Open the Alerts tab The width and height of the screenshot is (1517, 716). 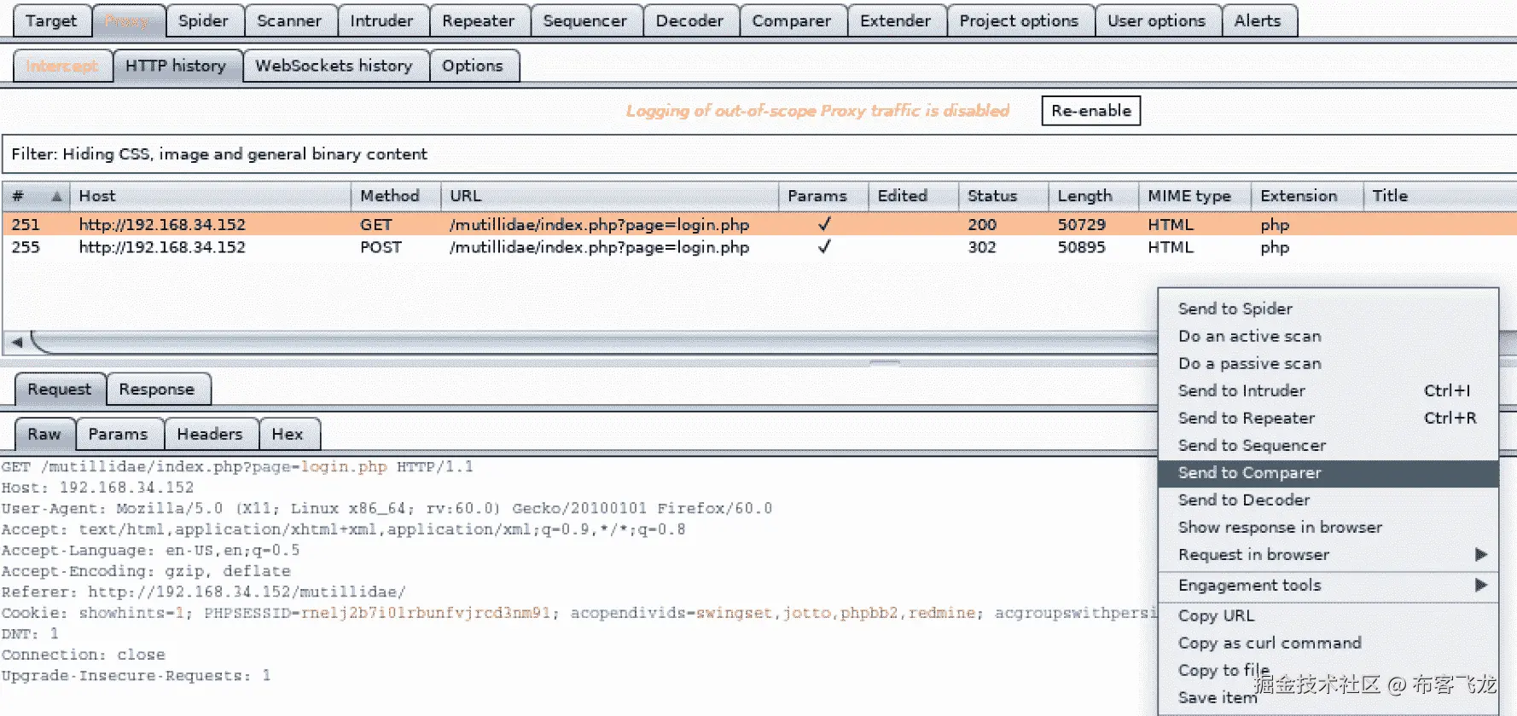point(1258,20)
